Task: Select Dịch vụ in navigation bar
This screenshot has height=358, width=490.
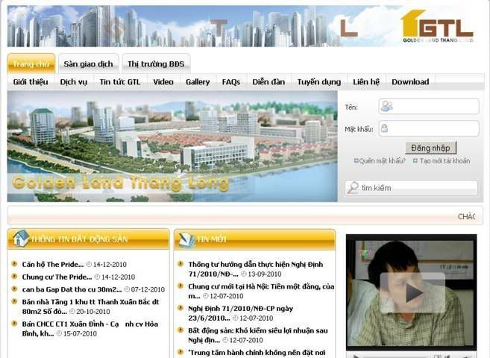Action: pyautogui.click(x=74, y=82)
